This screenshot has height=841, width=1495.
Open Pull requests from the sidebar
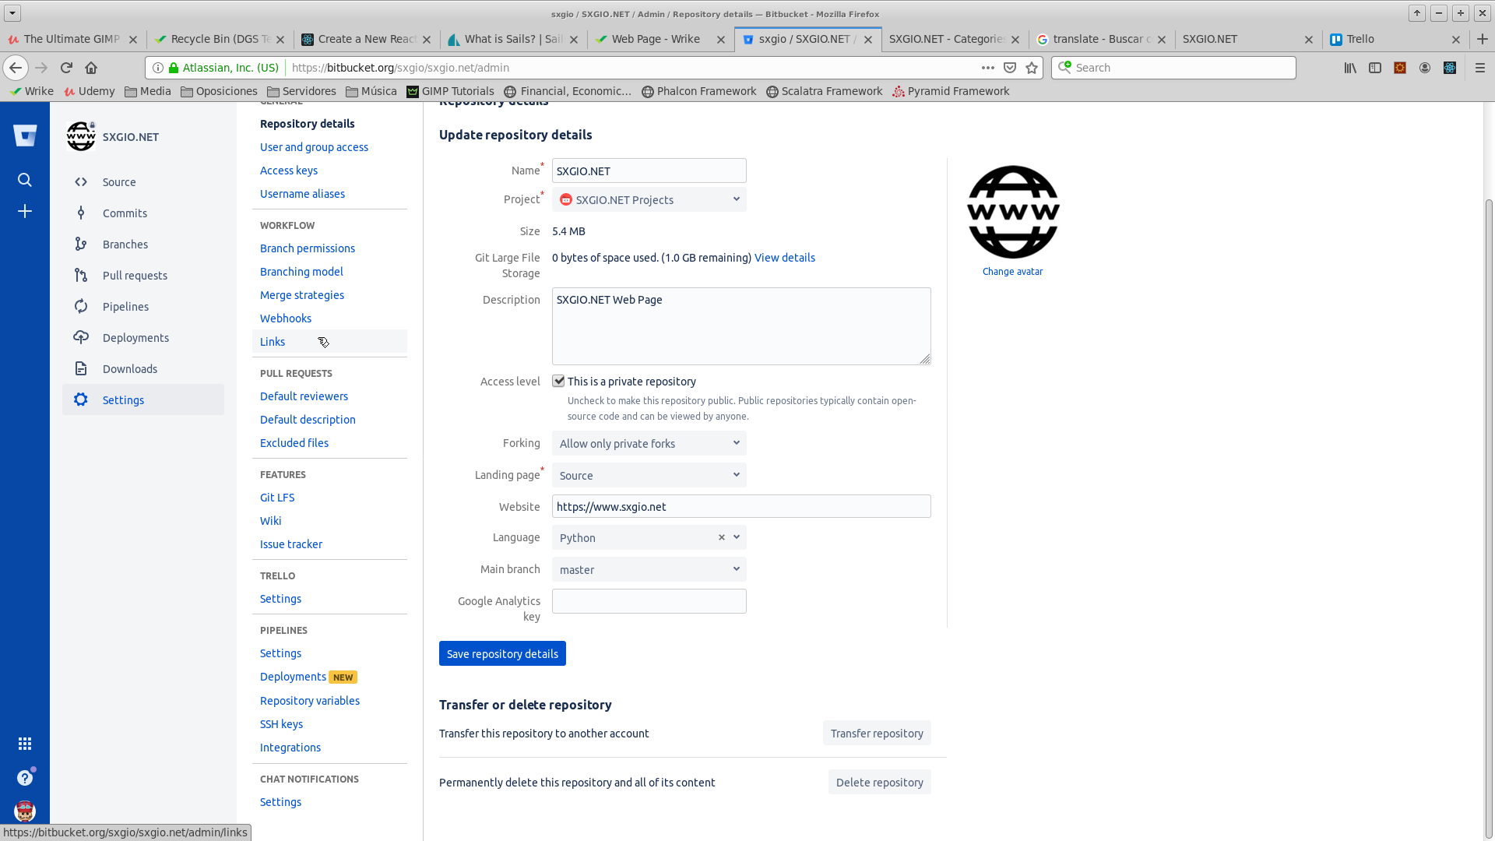pyautogui.click(x=135, y=275)
